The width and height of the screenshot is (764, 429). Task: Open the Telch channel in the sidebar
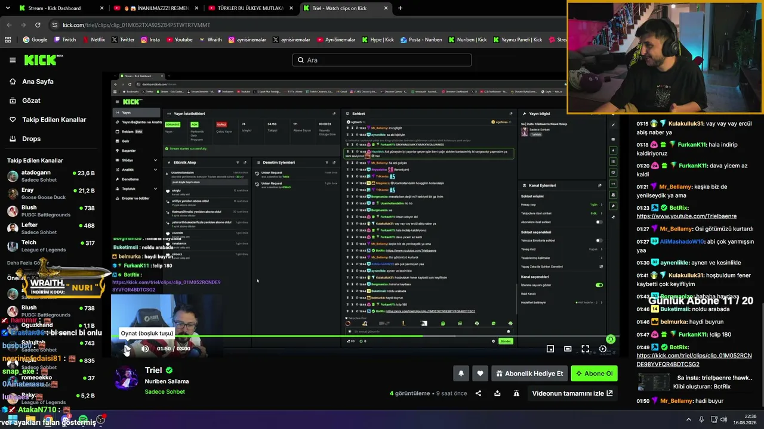click(x=51, y=246)
